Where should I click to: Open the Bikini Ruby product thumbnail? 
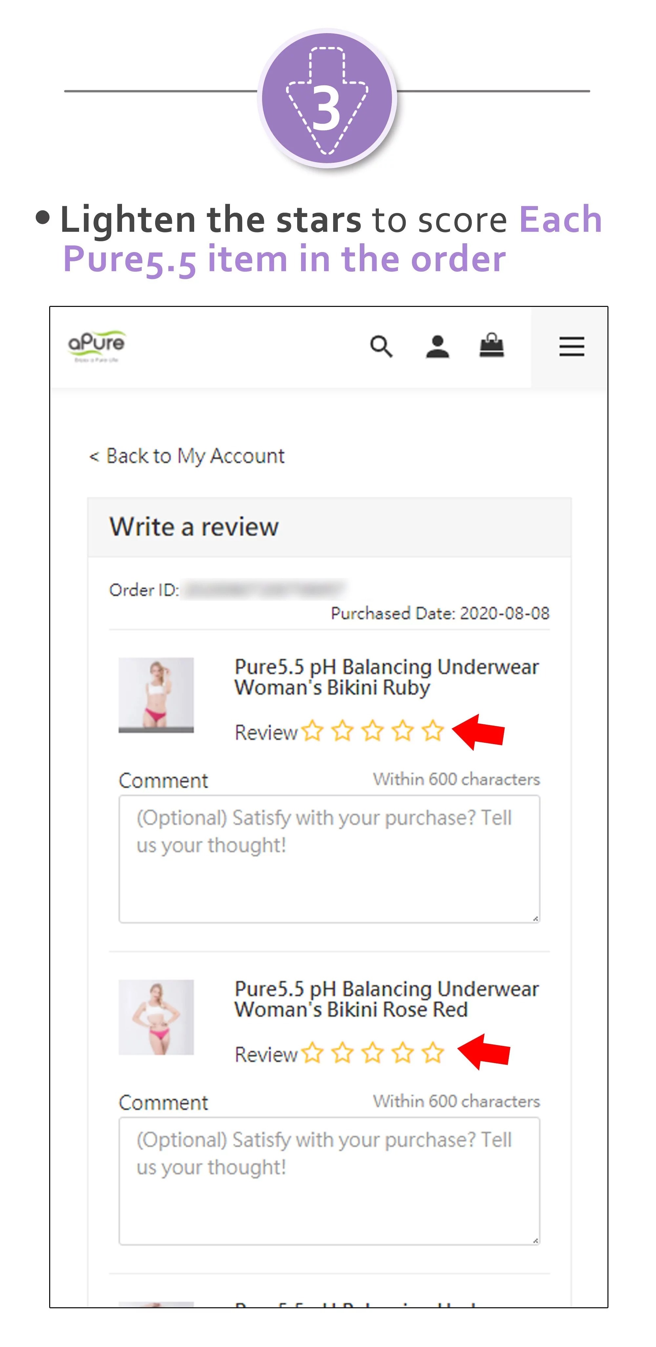[x=156, y=695]
